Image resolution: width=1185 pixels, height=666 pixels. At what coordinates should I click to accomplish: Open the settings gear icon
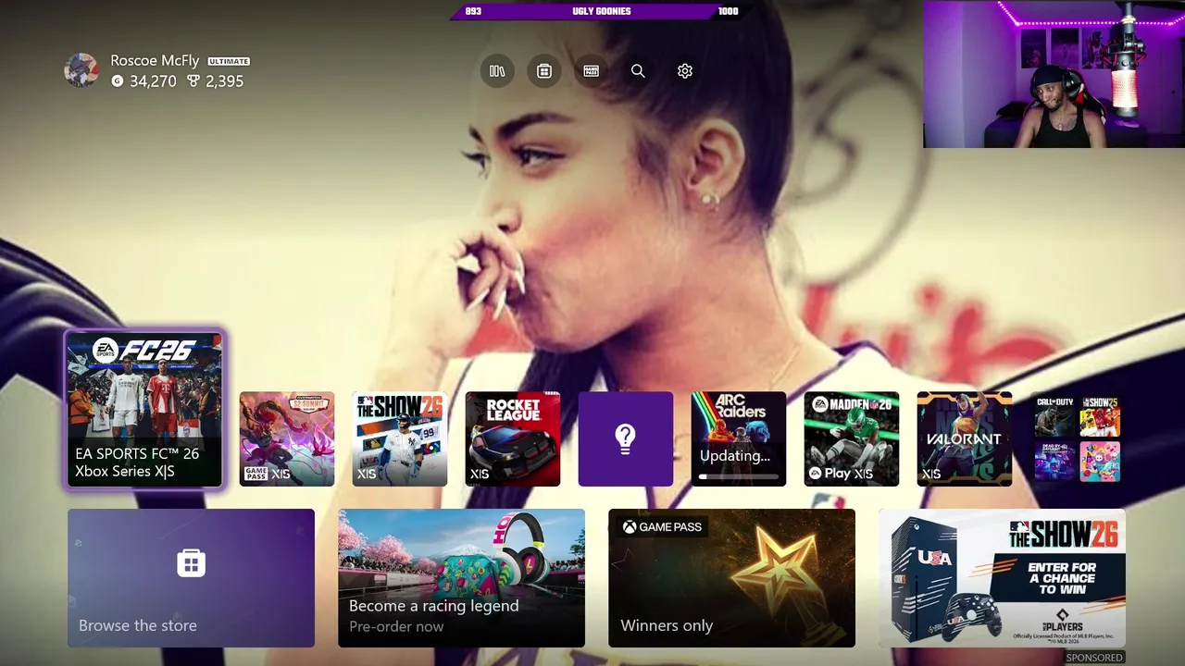pos(685,71)
